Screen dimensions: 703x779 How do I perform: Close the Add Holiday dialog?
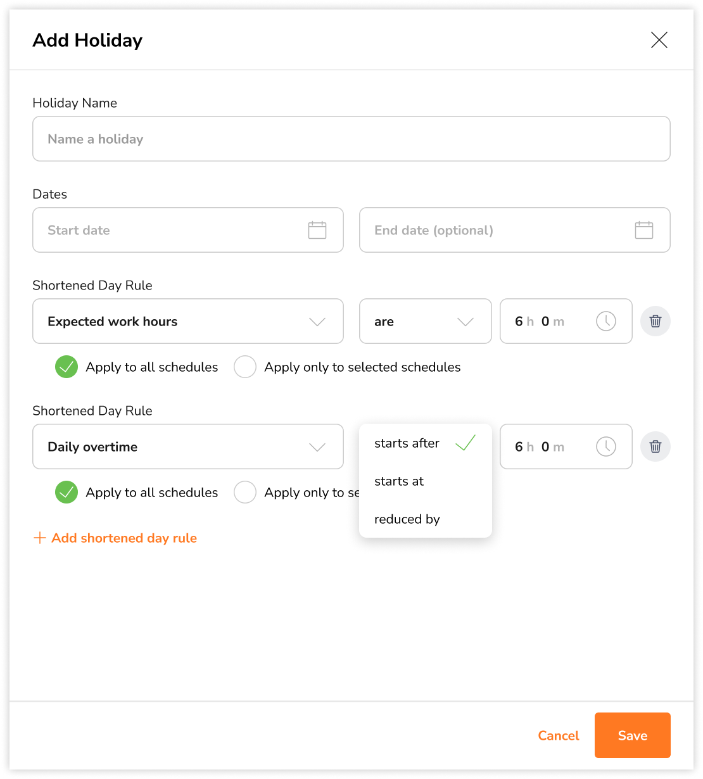point(659,40)
